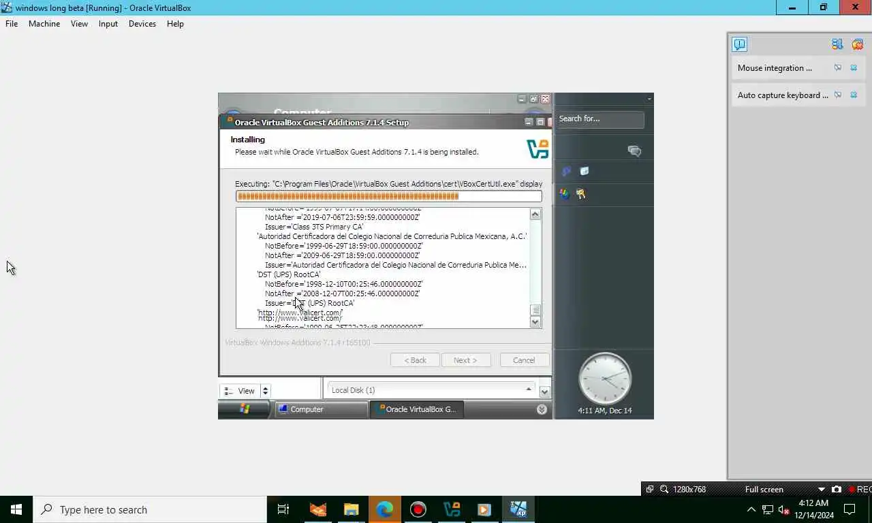
Task: Select the Mouse integration notification text
Action: 775,68
